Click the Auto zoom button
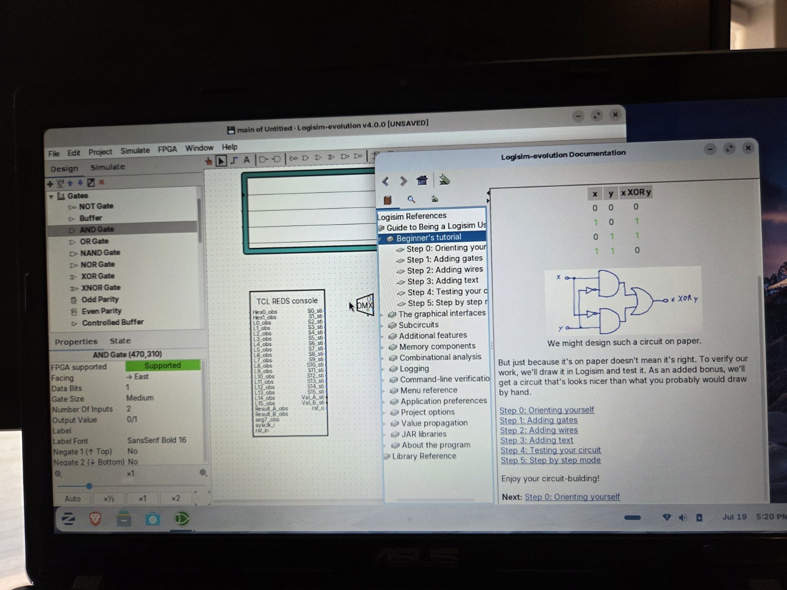Image resolution: width=787 pixels, height=590 pixels. click(73, 499)
